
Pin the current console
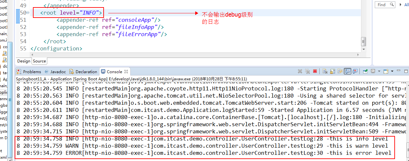pos(365,71)
